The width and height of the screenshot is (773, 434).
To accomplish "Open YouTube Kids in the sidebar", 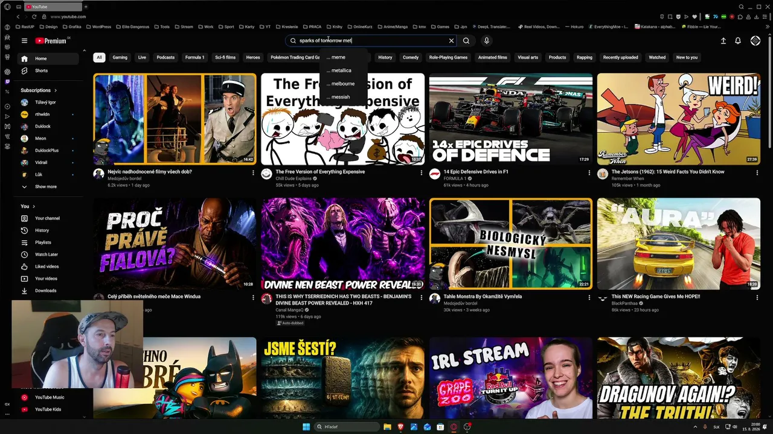I will (48, 409).
